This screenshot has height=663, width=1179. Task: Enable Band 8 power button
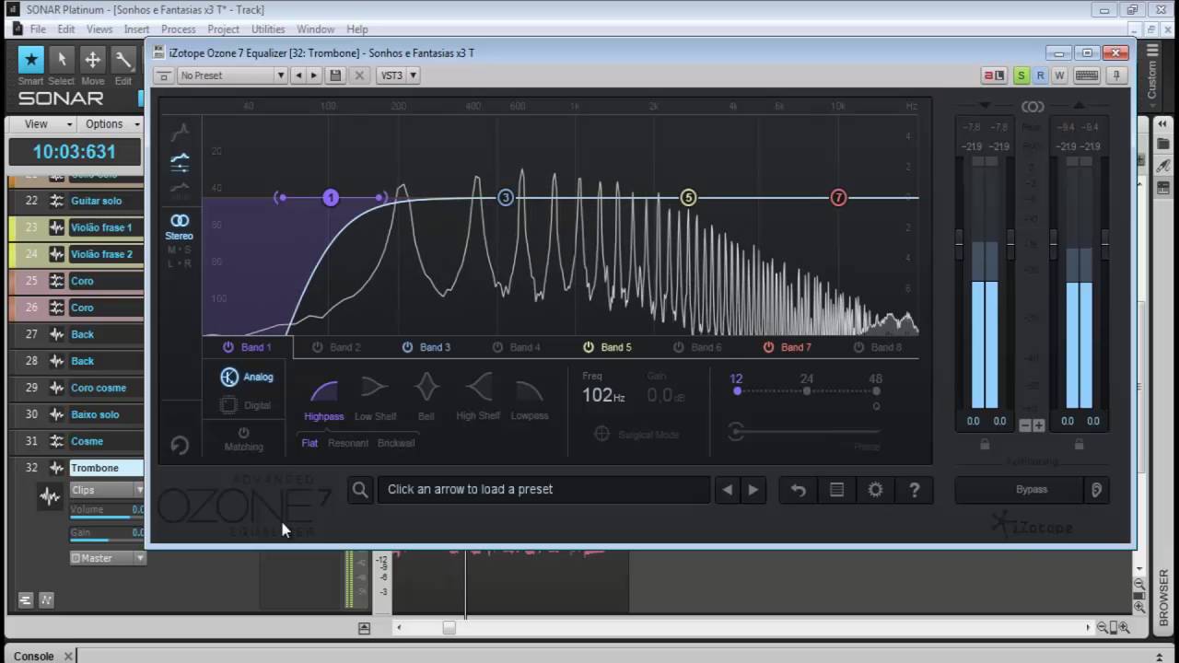click(858, 347)
